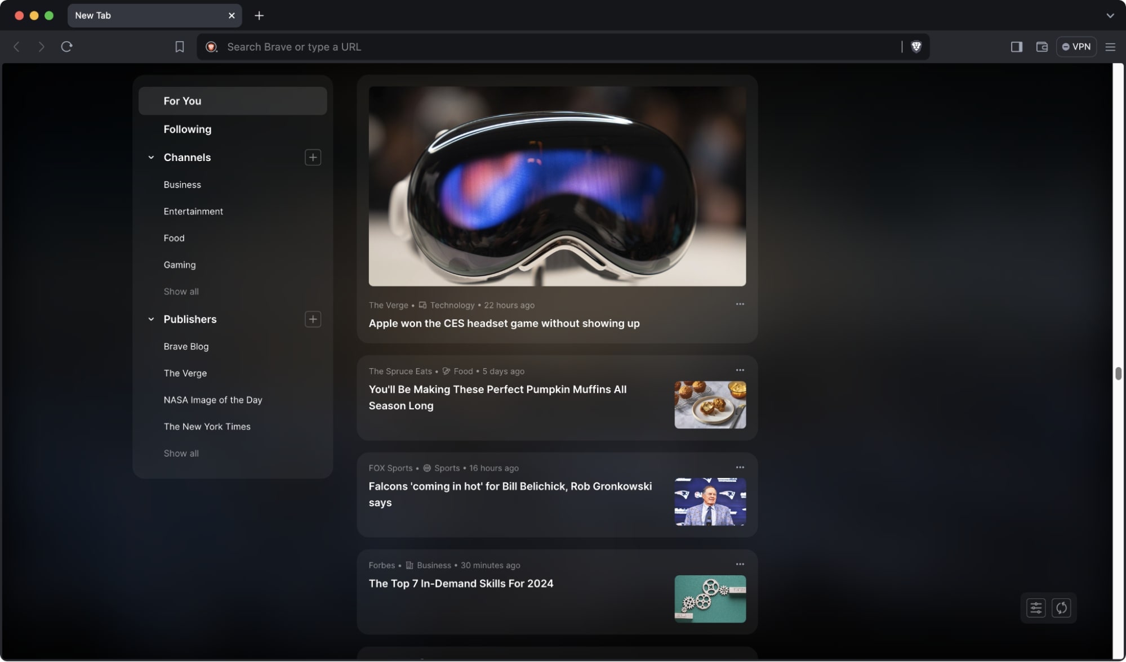Open the gears thumbnail image
Viewport: 1126px width, 662px height.
(x=710, y=599)
